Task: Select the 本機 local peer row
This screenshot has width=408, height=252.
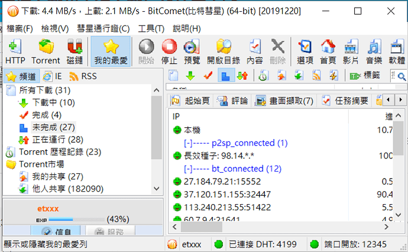Action: click(x=282, y=130)
